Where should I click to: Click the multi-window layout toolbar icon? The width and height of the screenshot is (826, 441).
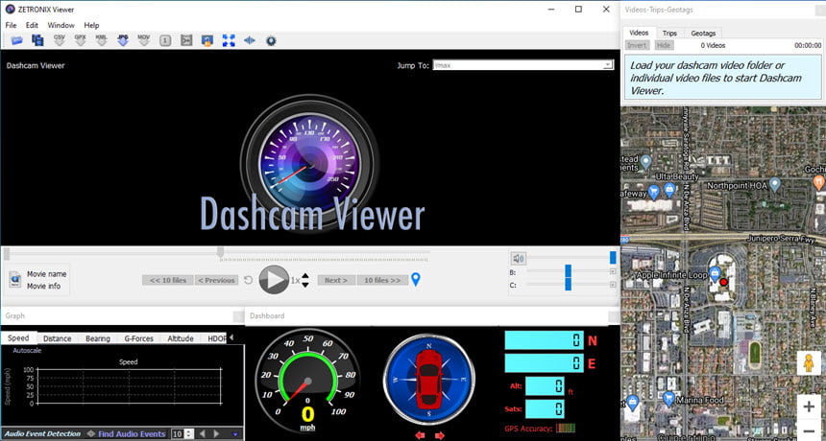click(x=37, y=40)
